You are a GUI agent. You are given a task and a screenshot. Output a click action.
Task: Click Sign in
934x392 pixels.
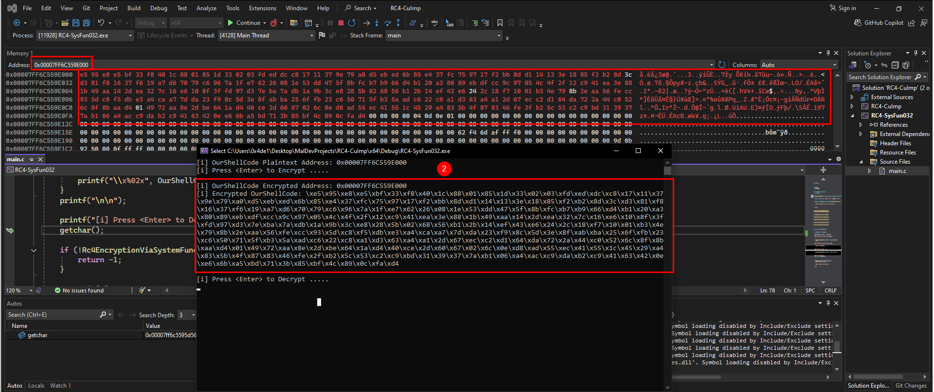[843, 8]
